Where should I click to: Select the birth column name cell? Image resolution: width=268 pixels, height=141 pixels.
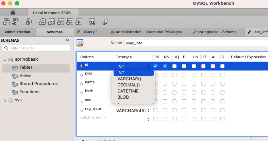pyautogui.click(x=89, y=91)
